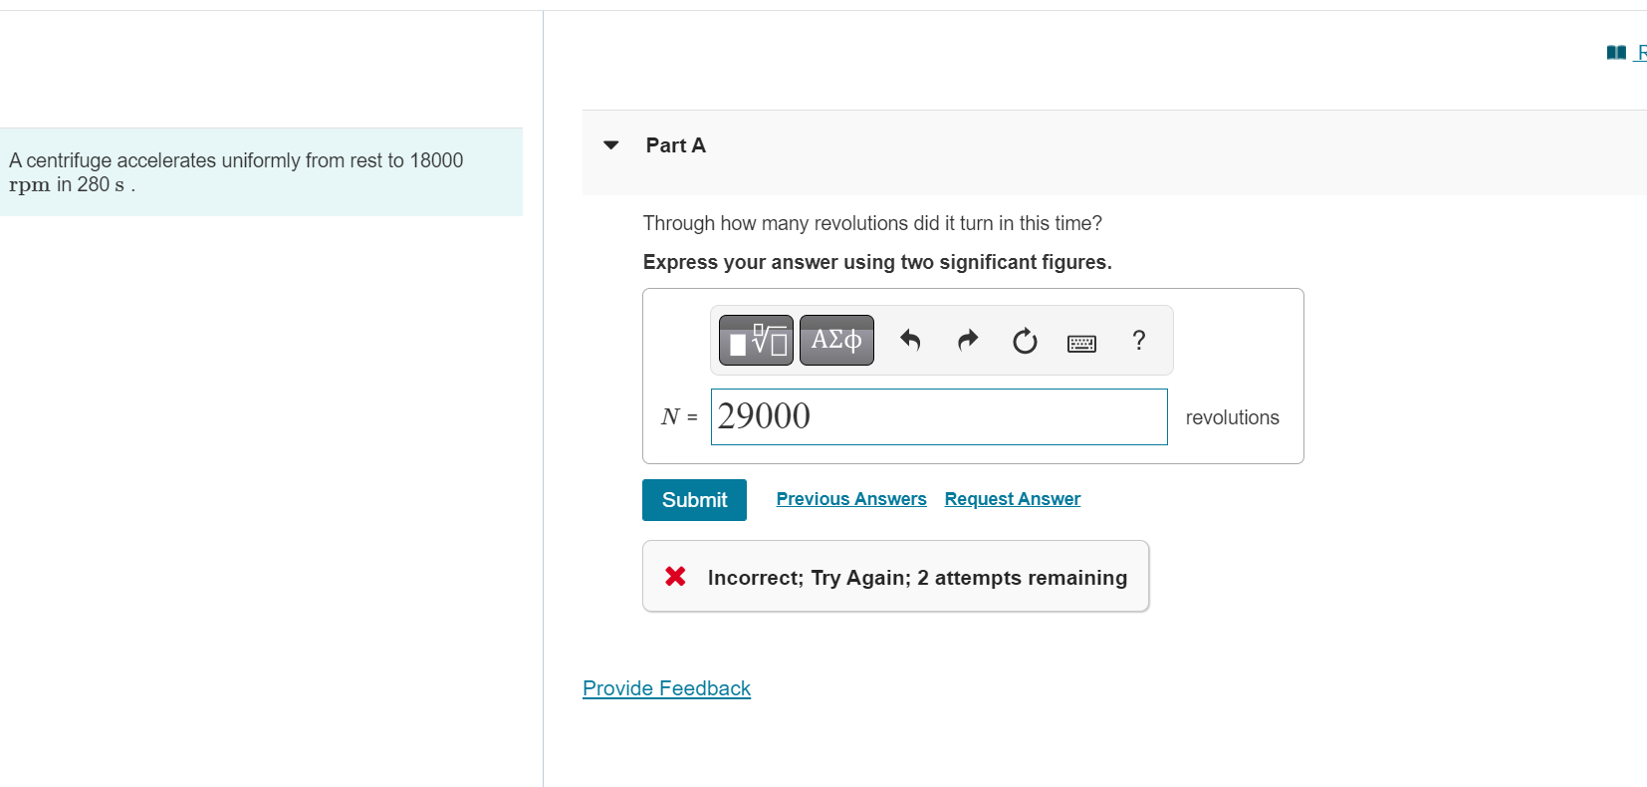
Task: Click the Request Answer link
Action: click(1013, 499)
